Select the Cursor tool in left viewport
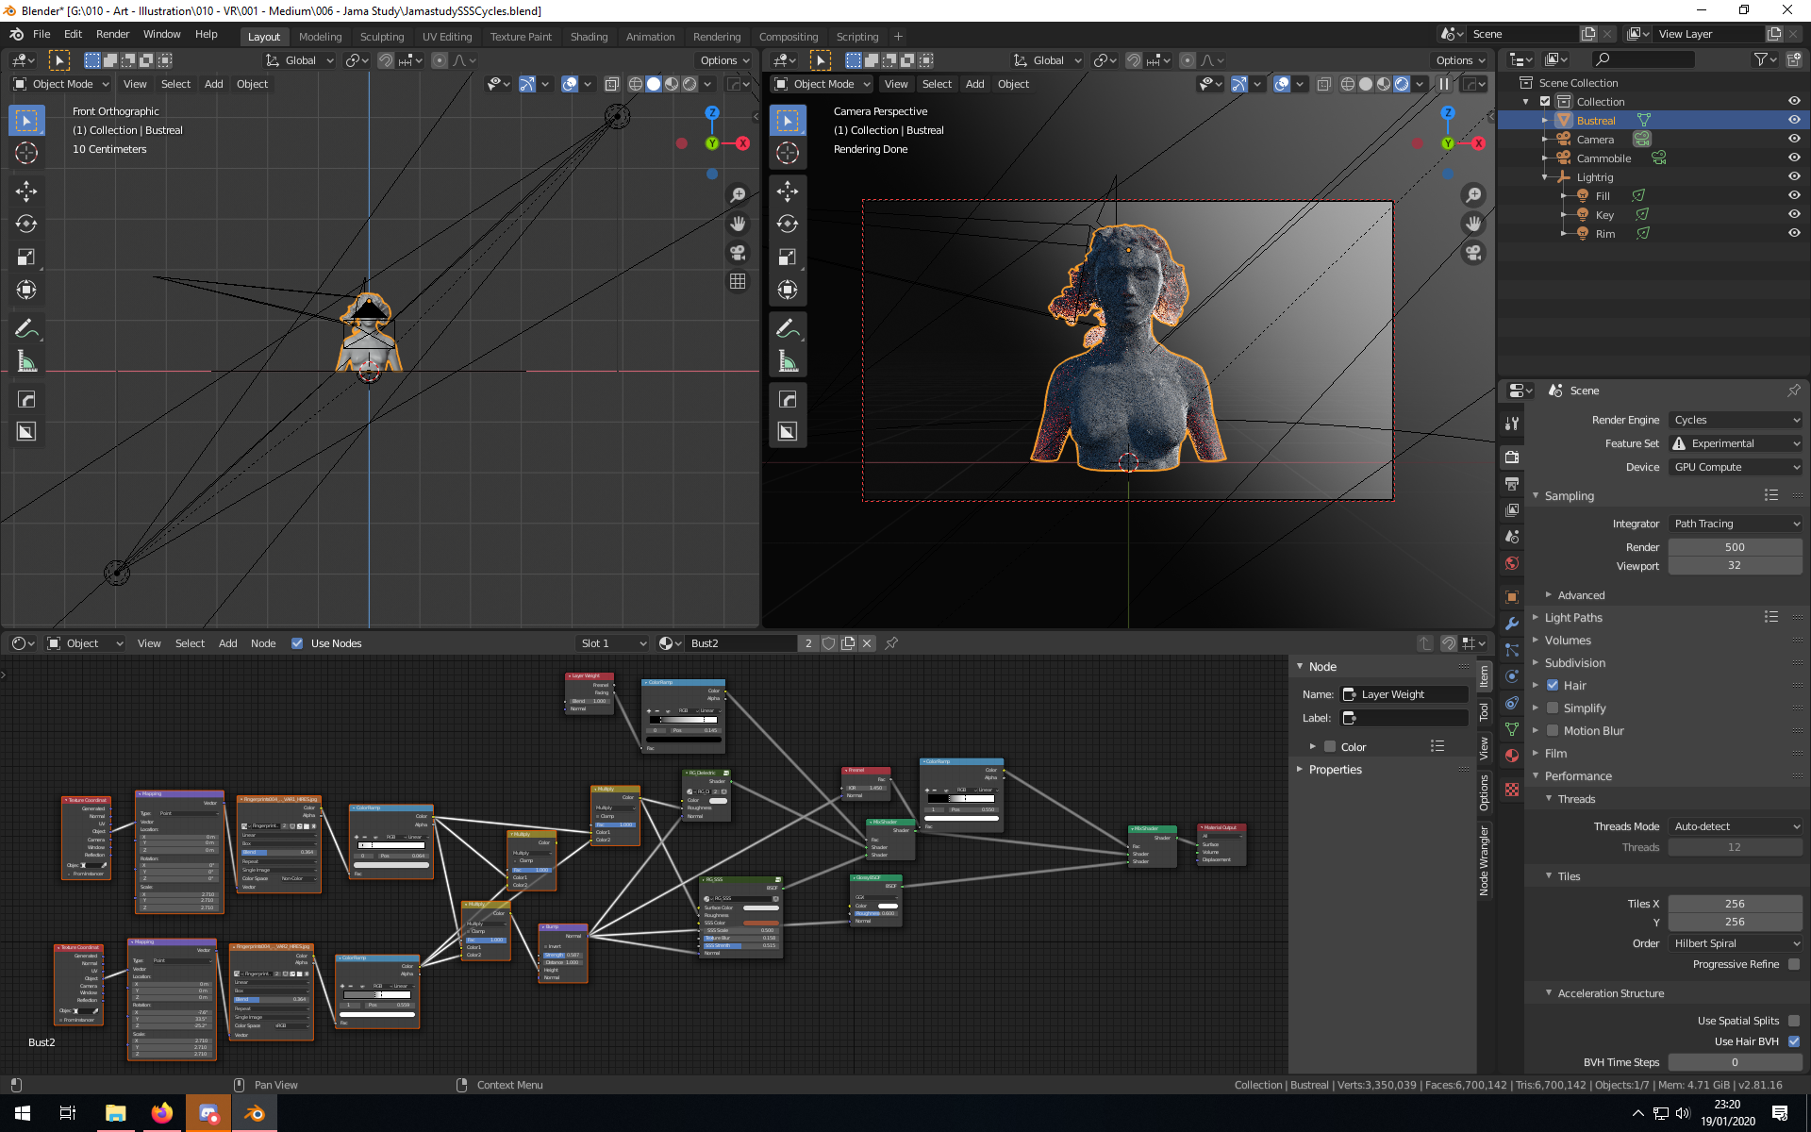1811x1132 pixels. coord(26,153)
